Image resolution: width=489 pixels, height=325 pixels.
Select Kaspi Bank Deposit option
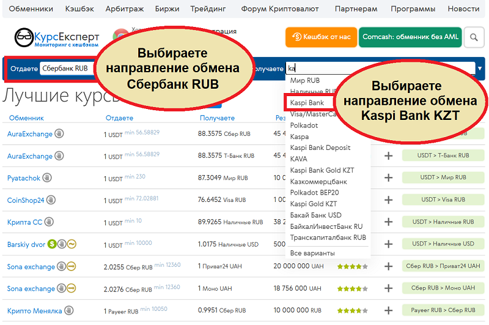click(320, 148)
